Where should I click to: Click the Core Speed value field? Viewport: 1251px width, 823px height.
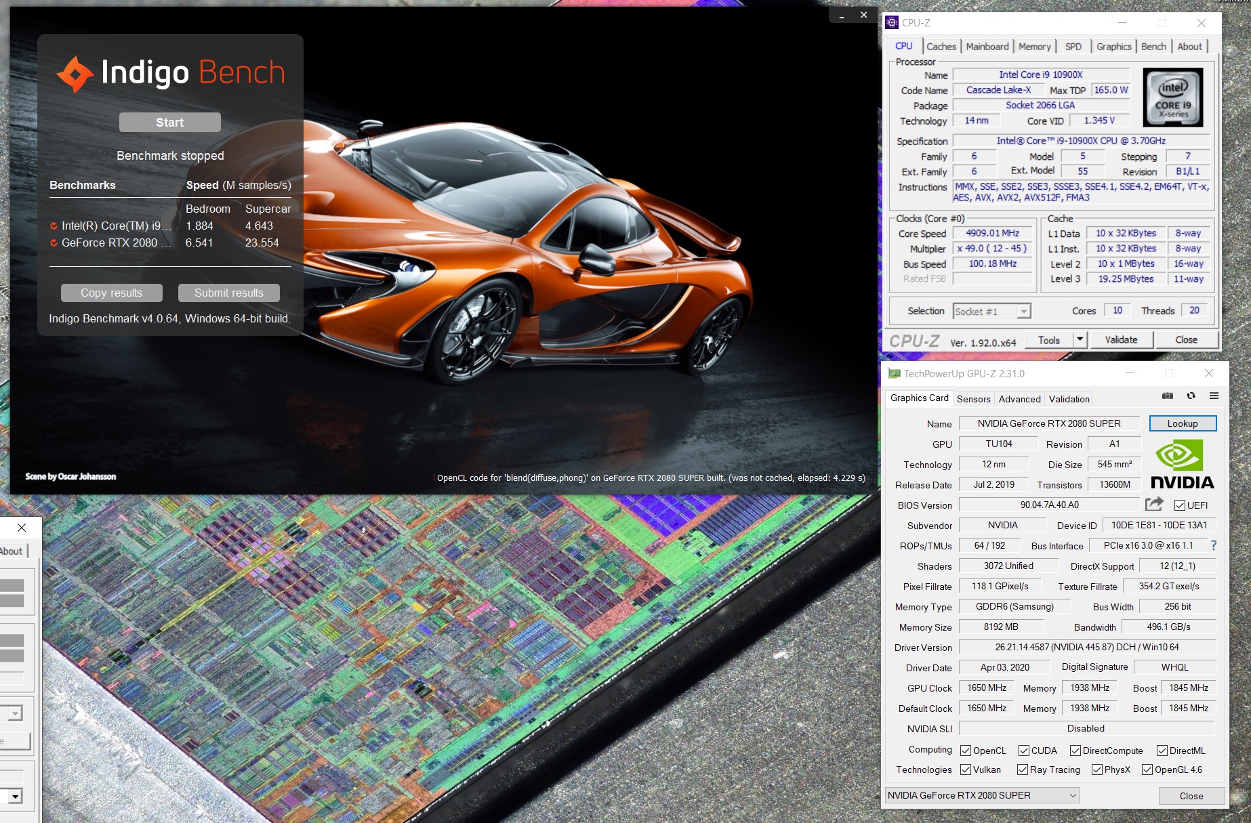click(992, 233)
